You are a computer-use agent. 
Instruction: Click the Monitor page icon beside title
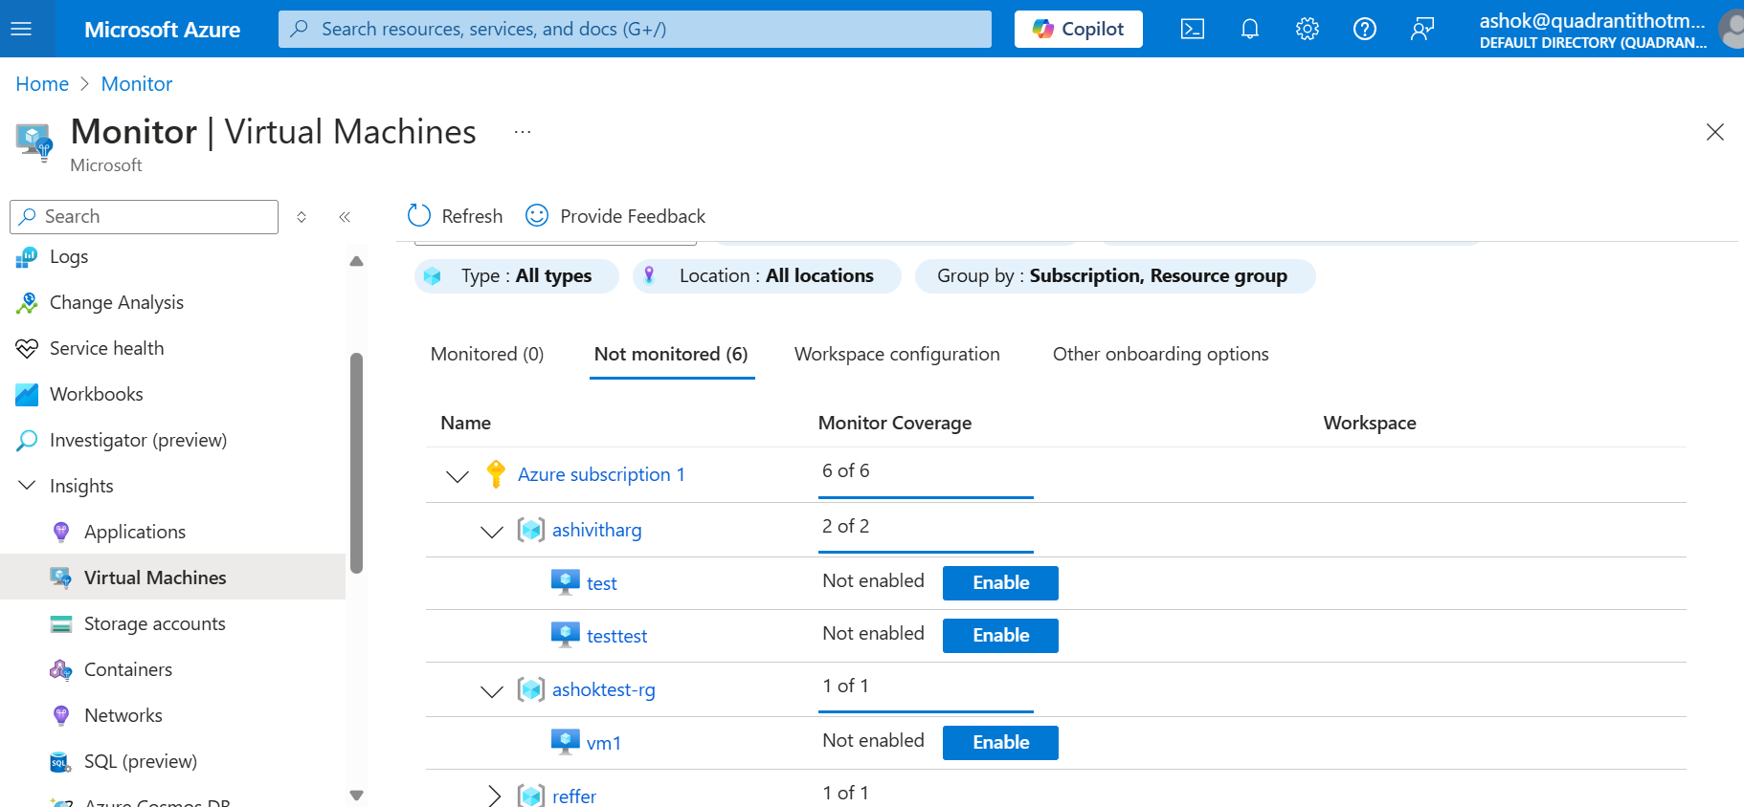(34, 142)
